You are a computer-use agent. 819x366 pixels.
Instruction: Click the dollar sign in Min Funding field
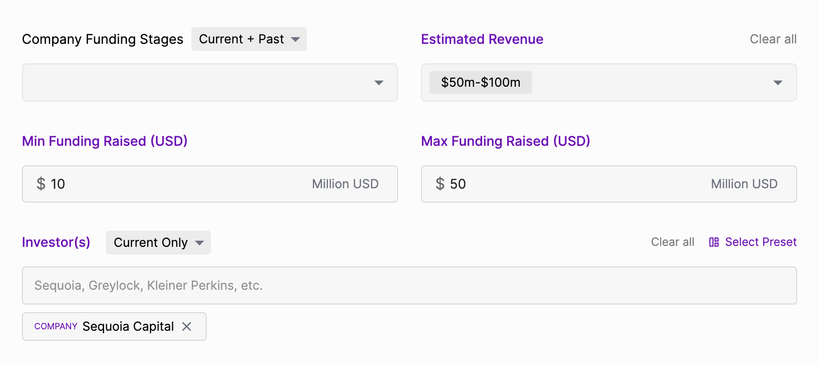coord(41,184)
